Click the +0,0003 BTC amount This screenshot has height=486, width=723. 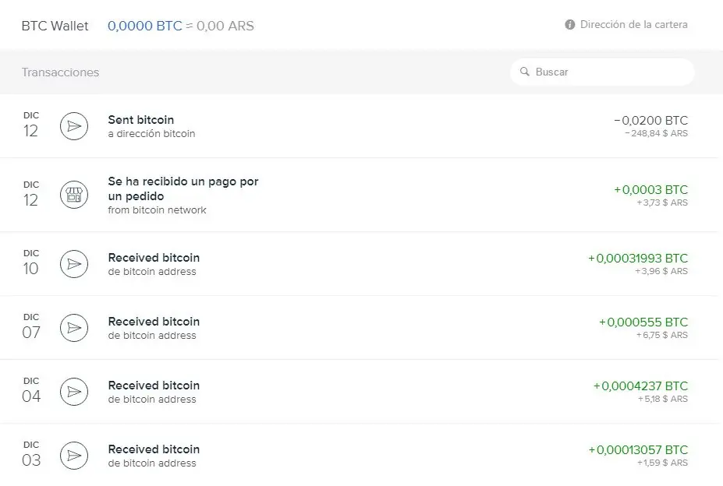[x=651, y=190]
